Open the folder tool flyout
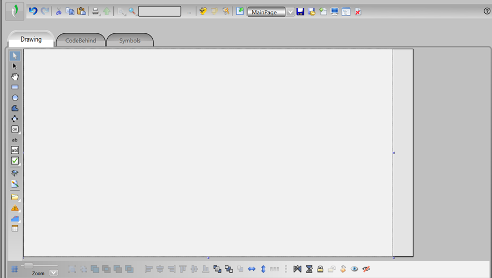This screenshot has width=492, height=278. 15,197
